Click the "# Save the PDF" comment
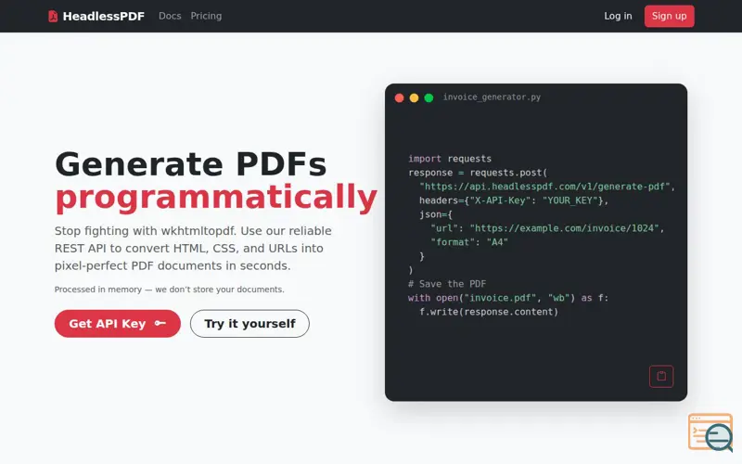Image resolution: width=742 pixels, height=464 pixels. [447, 284]
